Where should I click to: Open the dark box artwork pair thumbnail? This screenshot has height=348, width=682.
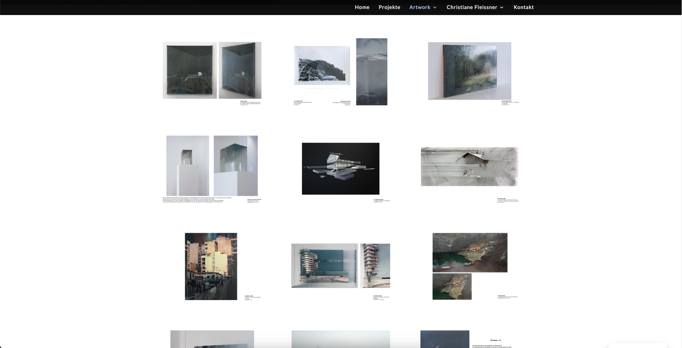(212, 70)
